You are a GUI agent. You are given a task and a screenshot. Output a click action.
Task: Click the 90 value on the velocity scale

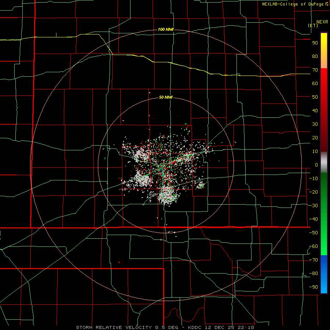tap(315, 43)
